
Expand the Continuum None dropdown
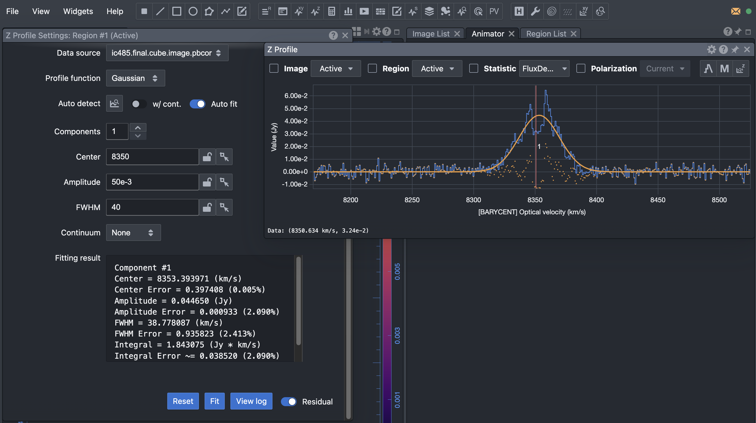pyautogui.click(x=133, y=233)
